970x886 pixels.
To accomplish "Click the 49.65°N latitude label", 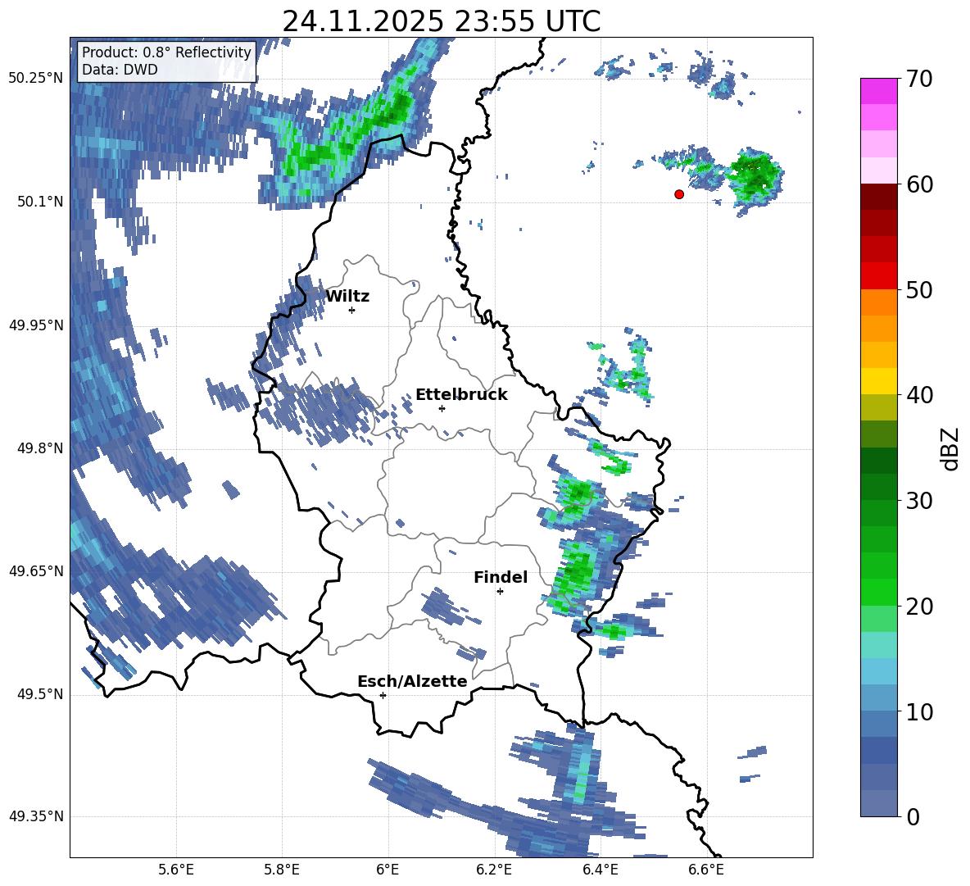I will (x=36, y=571).
